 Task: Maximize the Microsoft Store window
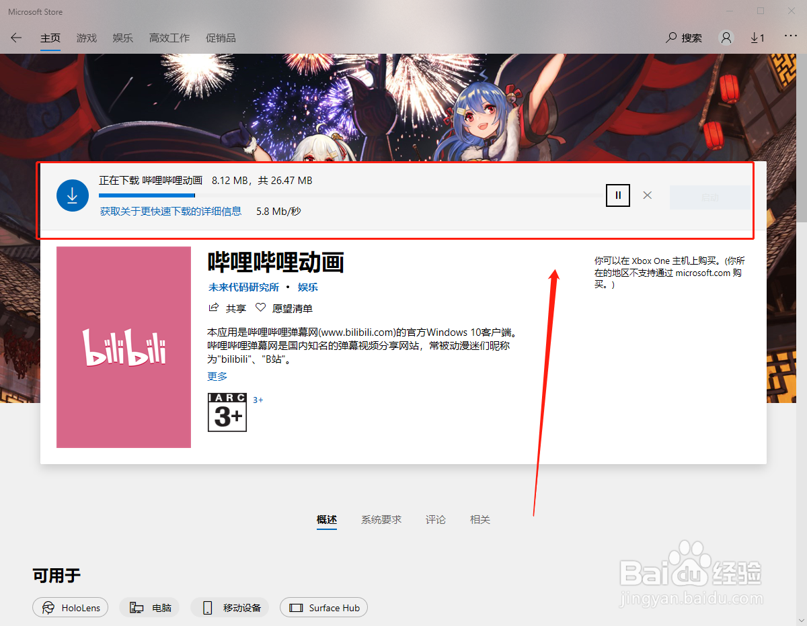point(761,11)
